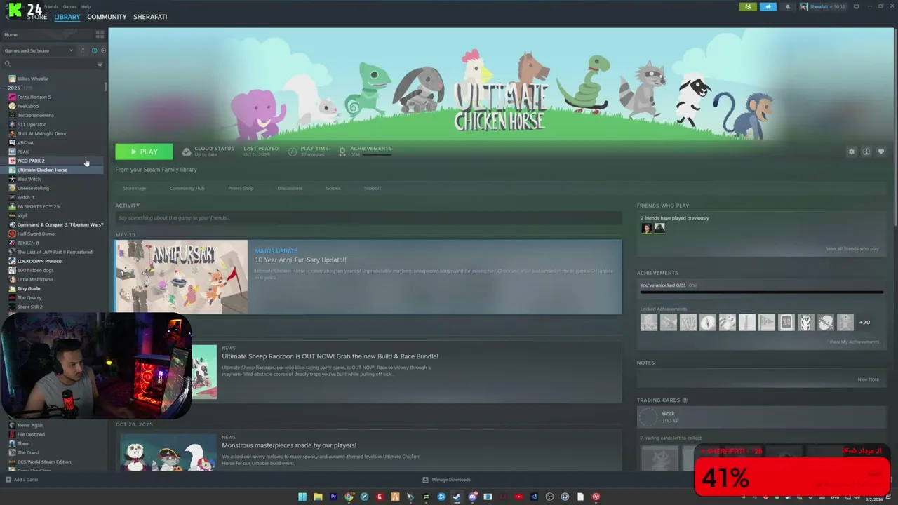Open the Friends menu
This screenshot has width=898, height=505.
click(x=51, y=6)
